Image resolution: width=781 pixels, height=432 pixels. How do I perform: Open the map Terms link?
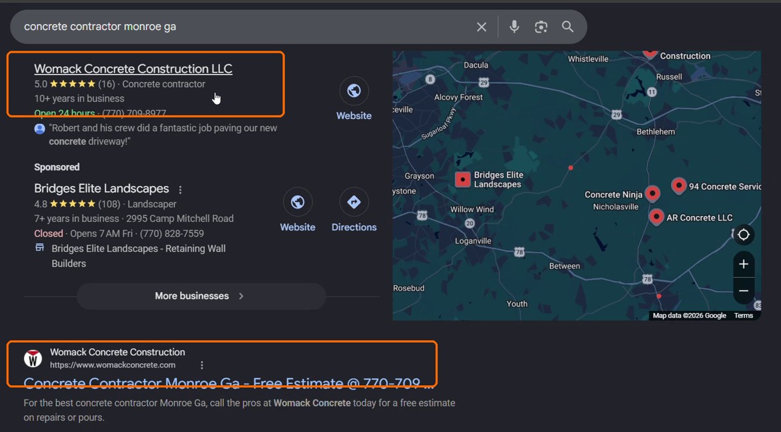tap(743, 316)
